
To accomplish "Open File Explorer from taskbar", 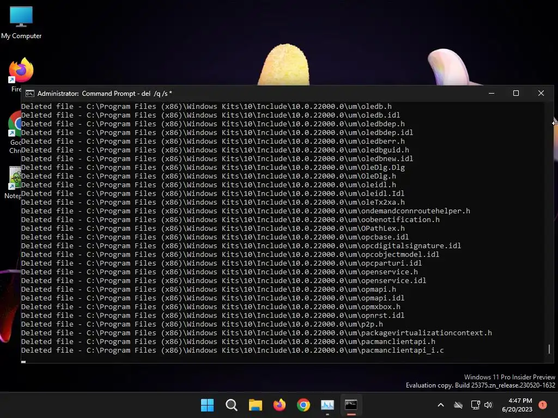I will tap(255, 405).
